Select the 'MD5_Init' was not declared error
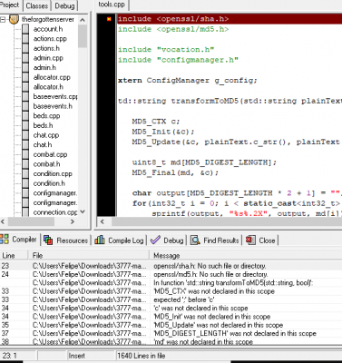Viewport: 342px width, 363px height. pos(171,317)
